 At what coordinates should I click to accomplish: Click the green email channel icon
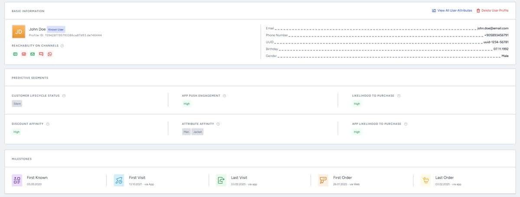(x=32, y=54)
